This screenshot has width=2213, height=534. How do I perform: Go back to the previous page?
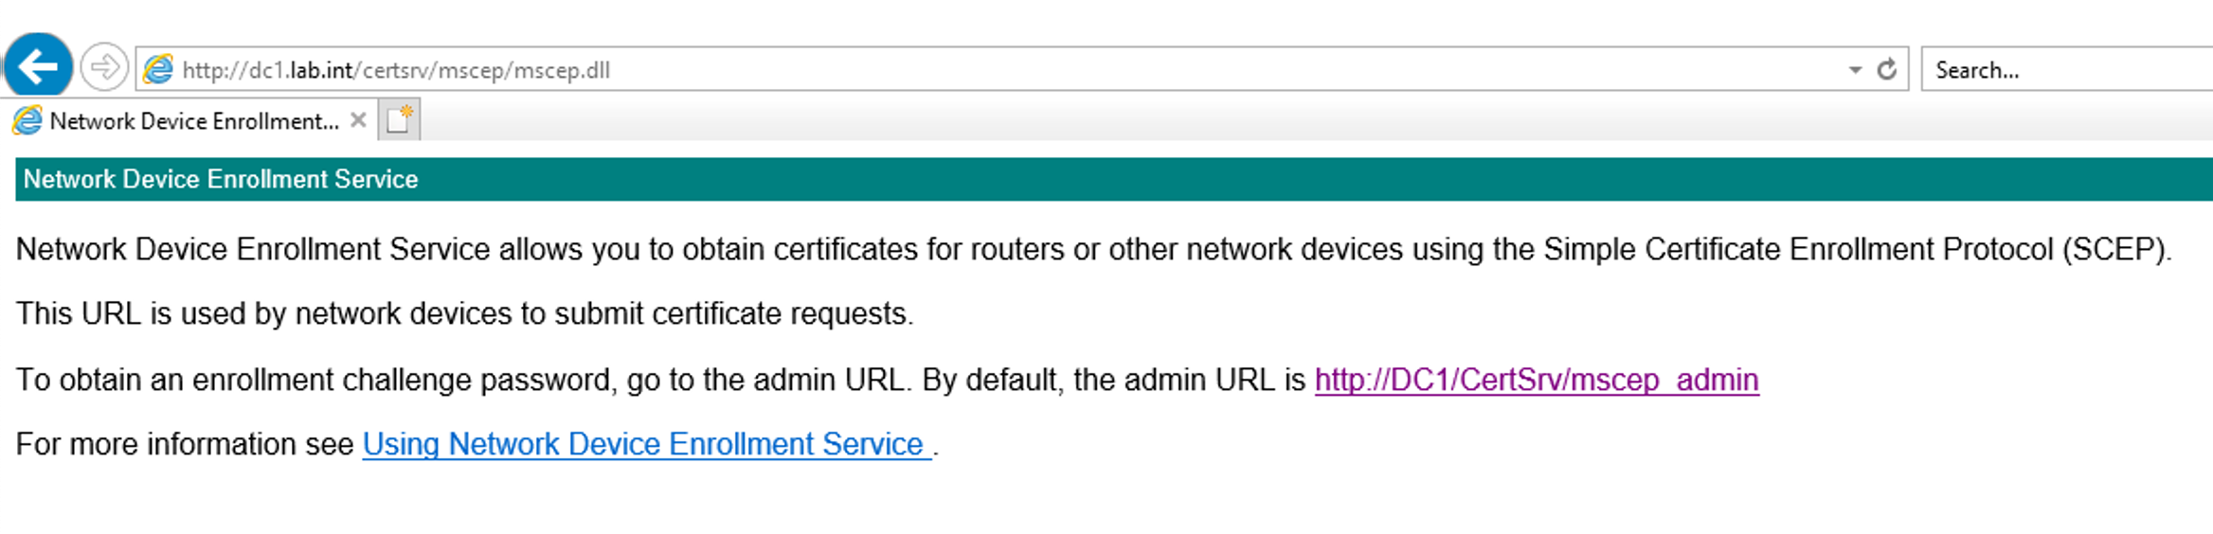39,67
